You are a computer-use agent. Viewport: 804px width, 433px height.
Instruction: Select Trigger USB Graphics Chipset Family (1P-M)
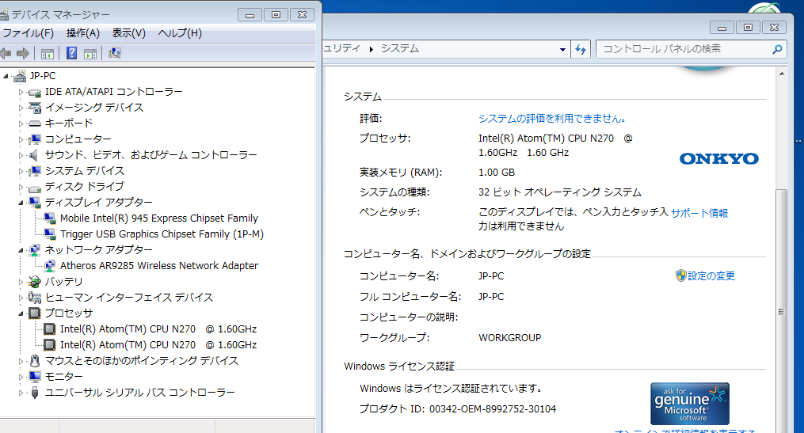(x=162, y=234)
